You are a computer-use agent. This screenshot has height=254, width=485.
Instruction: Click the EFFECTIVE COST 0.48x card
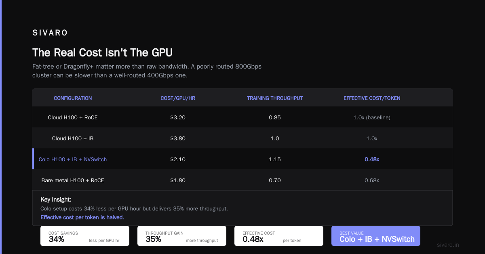279,236
